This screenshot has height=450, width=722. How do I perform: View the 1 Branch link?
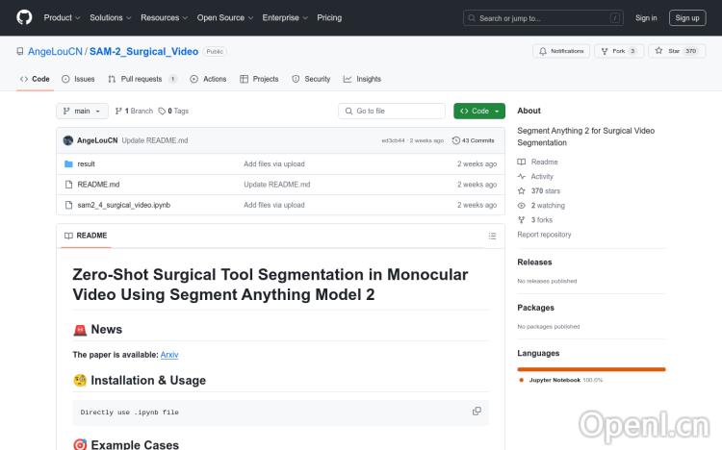[x=134, y=111]
